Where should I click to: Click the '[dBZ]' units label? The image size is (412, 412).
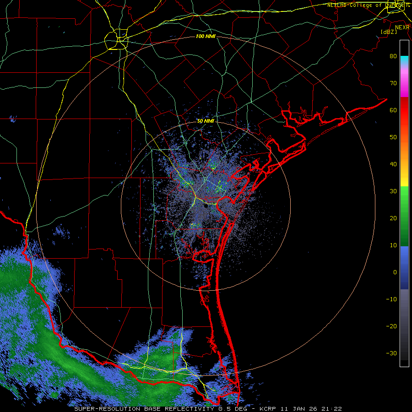pyautogui.click(x=389, y=32)
